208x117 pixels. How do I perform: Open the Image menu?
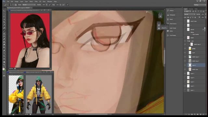tap(17, 1)
